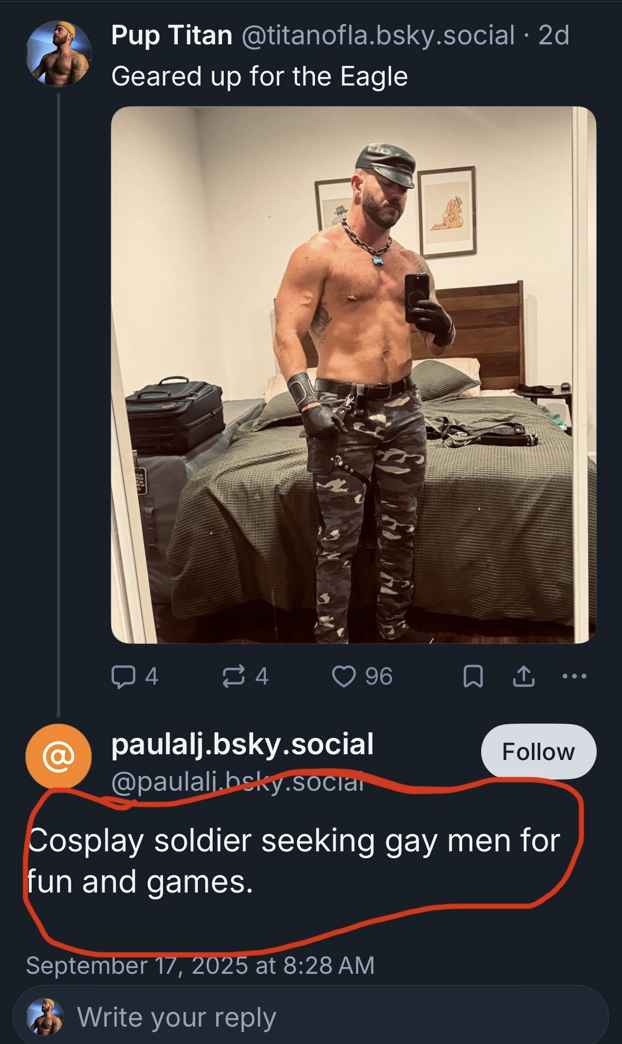Click the Geared up for the Eagle text
Image resolution: width=622 pixels, height=1044 pixels.
tap(260, 77)
